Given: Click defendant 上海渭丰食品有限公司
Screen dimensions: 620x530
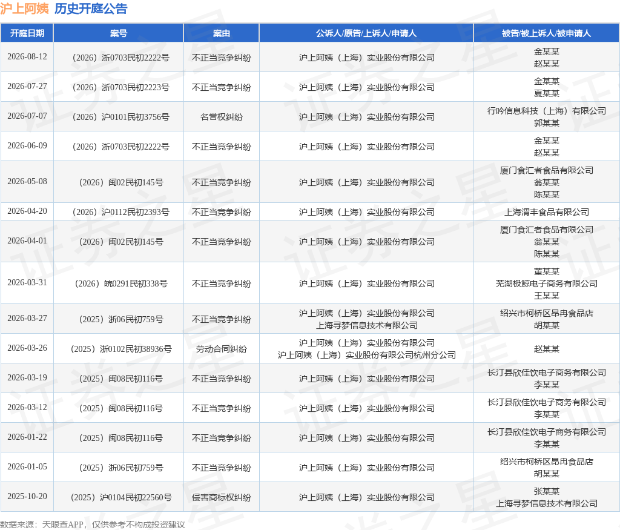Looking at the screenshot, I should point(547,212).
